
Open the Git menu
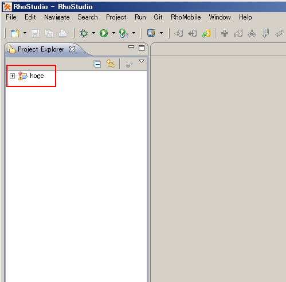tap(158, 17)
